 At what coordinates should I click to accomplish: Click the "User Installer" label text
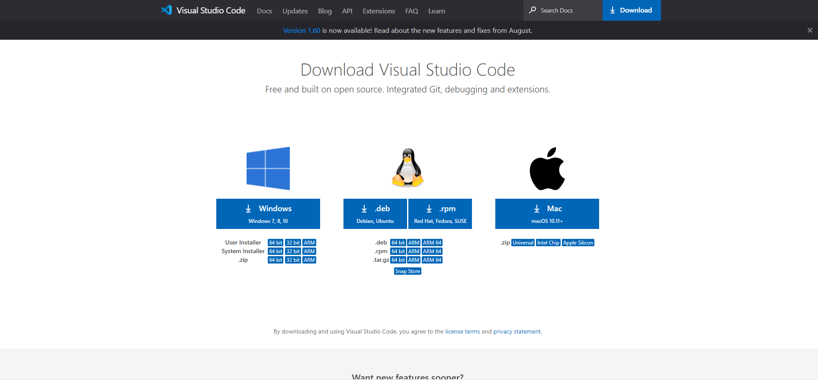[x=243, y=243]
